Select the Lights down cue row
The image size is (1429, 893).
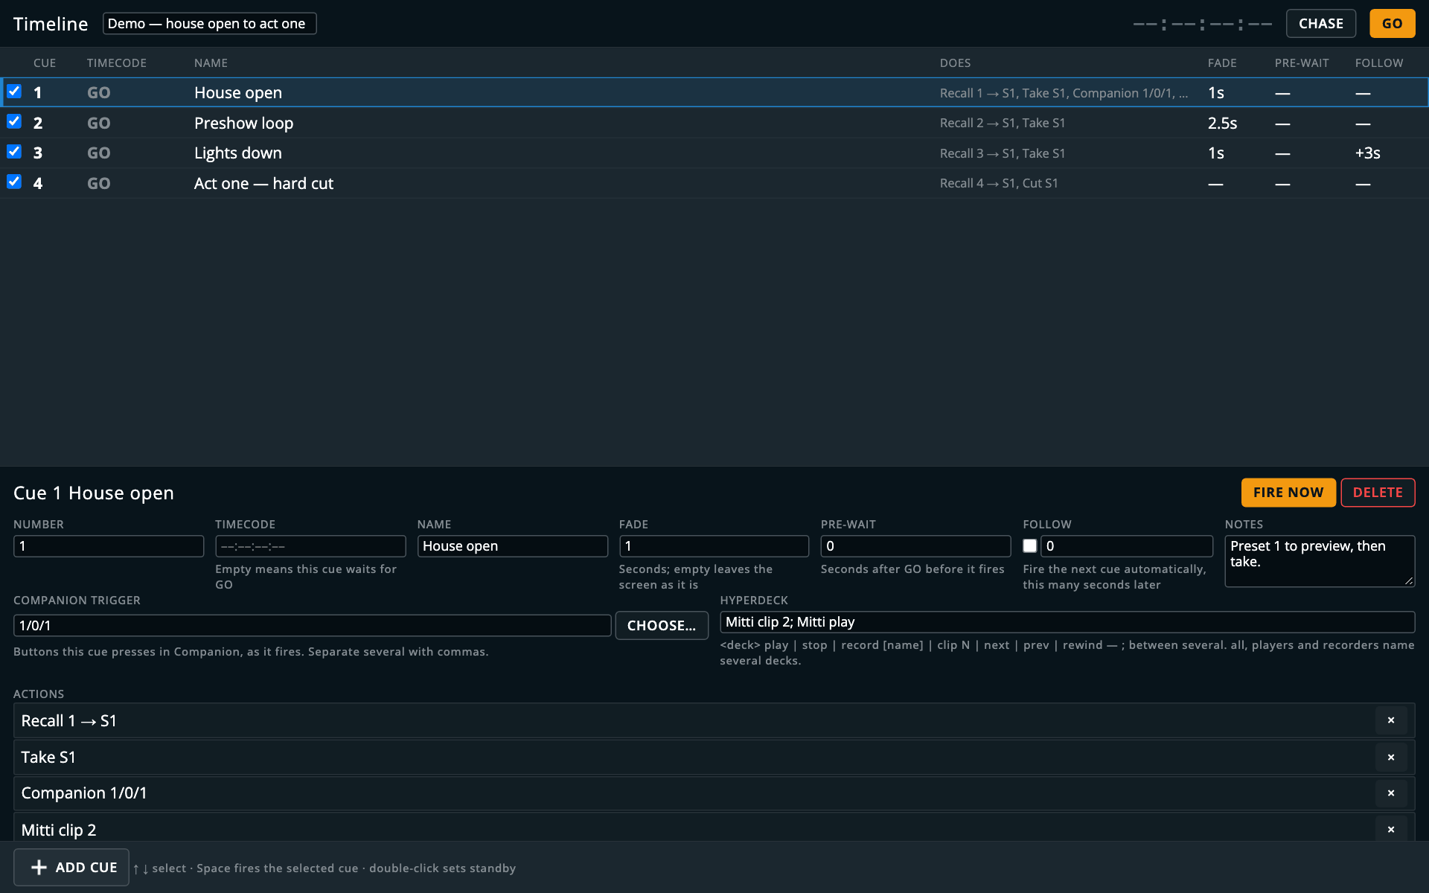point(714,153)
